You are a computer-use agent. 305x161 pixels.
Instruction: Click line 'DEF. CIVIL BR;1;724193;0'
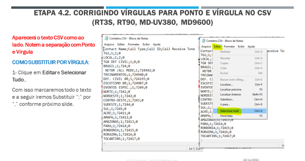pos(126,79)
